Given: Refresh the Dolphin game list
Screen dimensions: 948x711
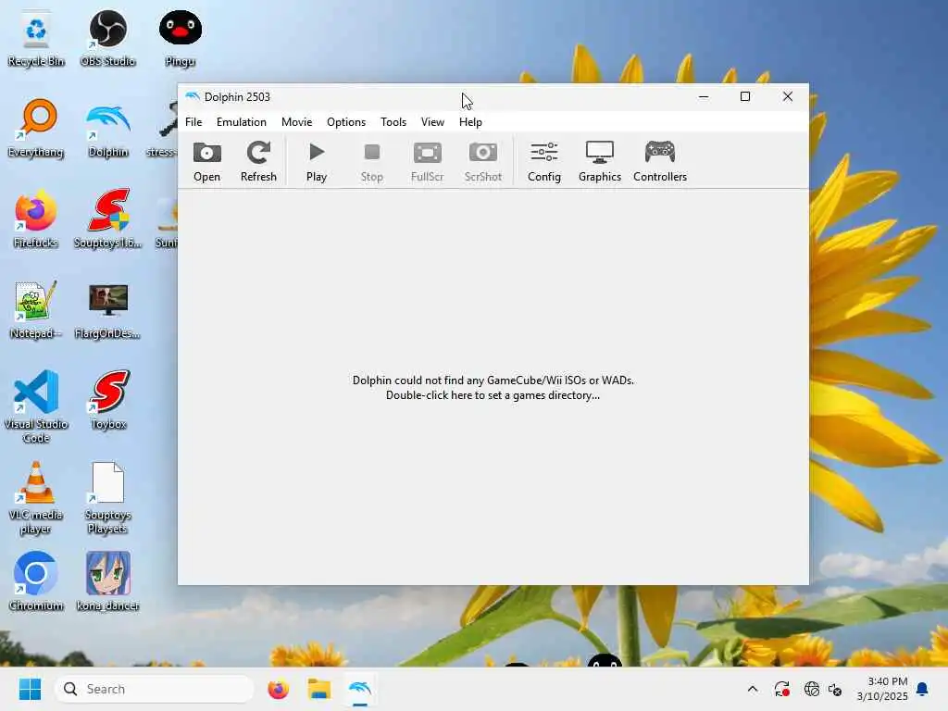Looking at the screenshot, I should (258, 161).
